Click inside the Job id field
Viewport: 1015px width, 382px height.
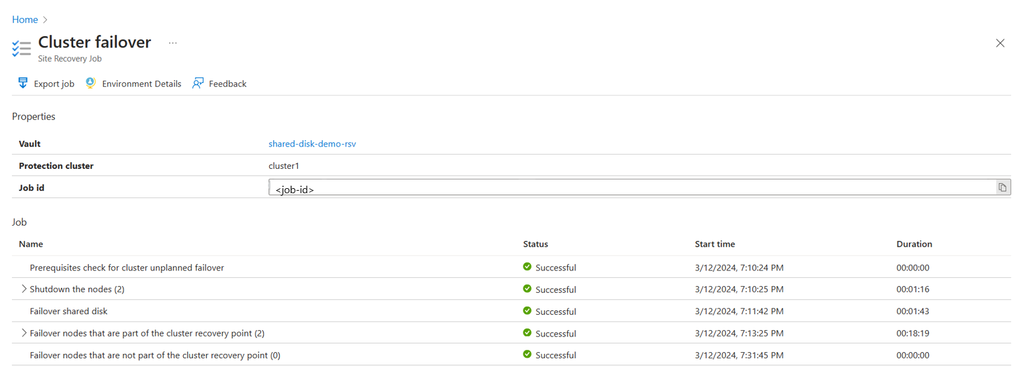(x=625, y=188)
